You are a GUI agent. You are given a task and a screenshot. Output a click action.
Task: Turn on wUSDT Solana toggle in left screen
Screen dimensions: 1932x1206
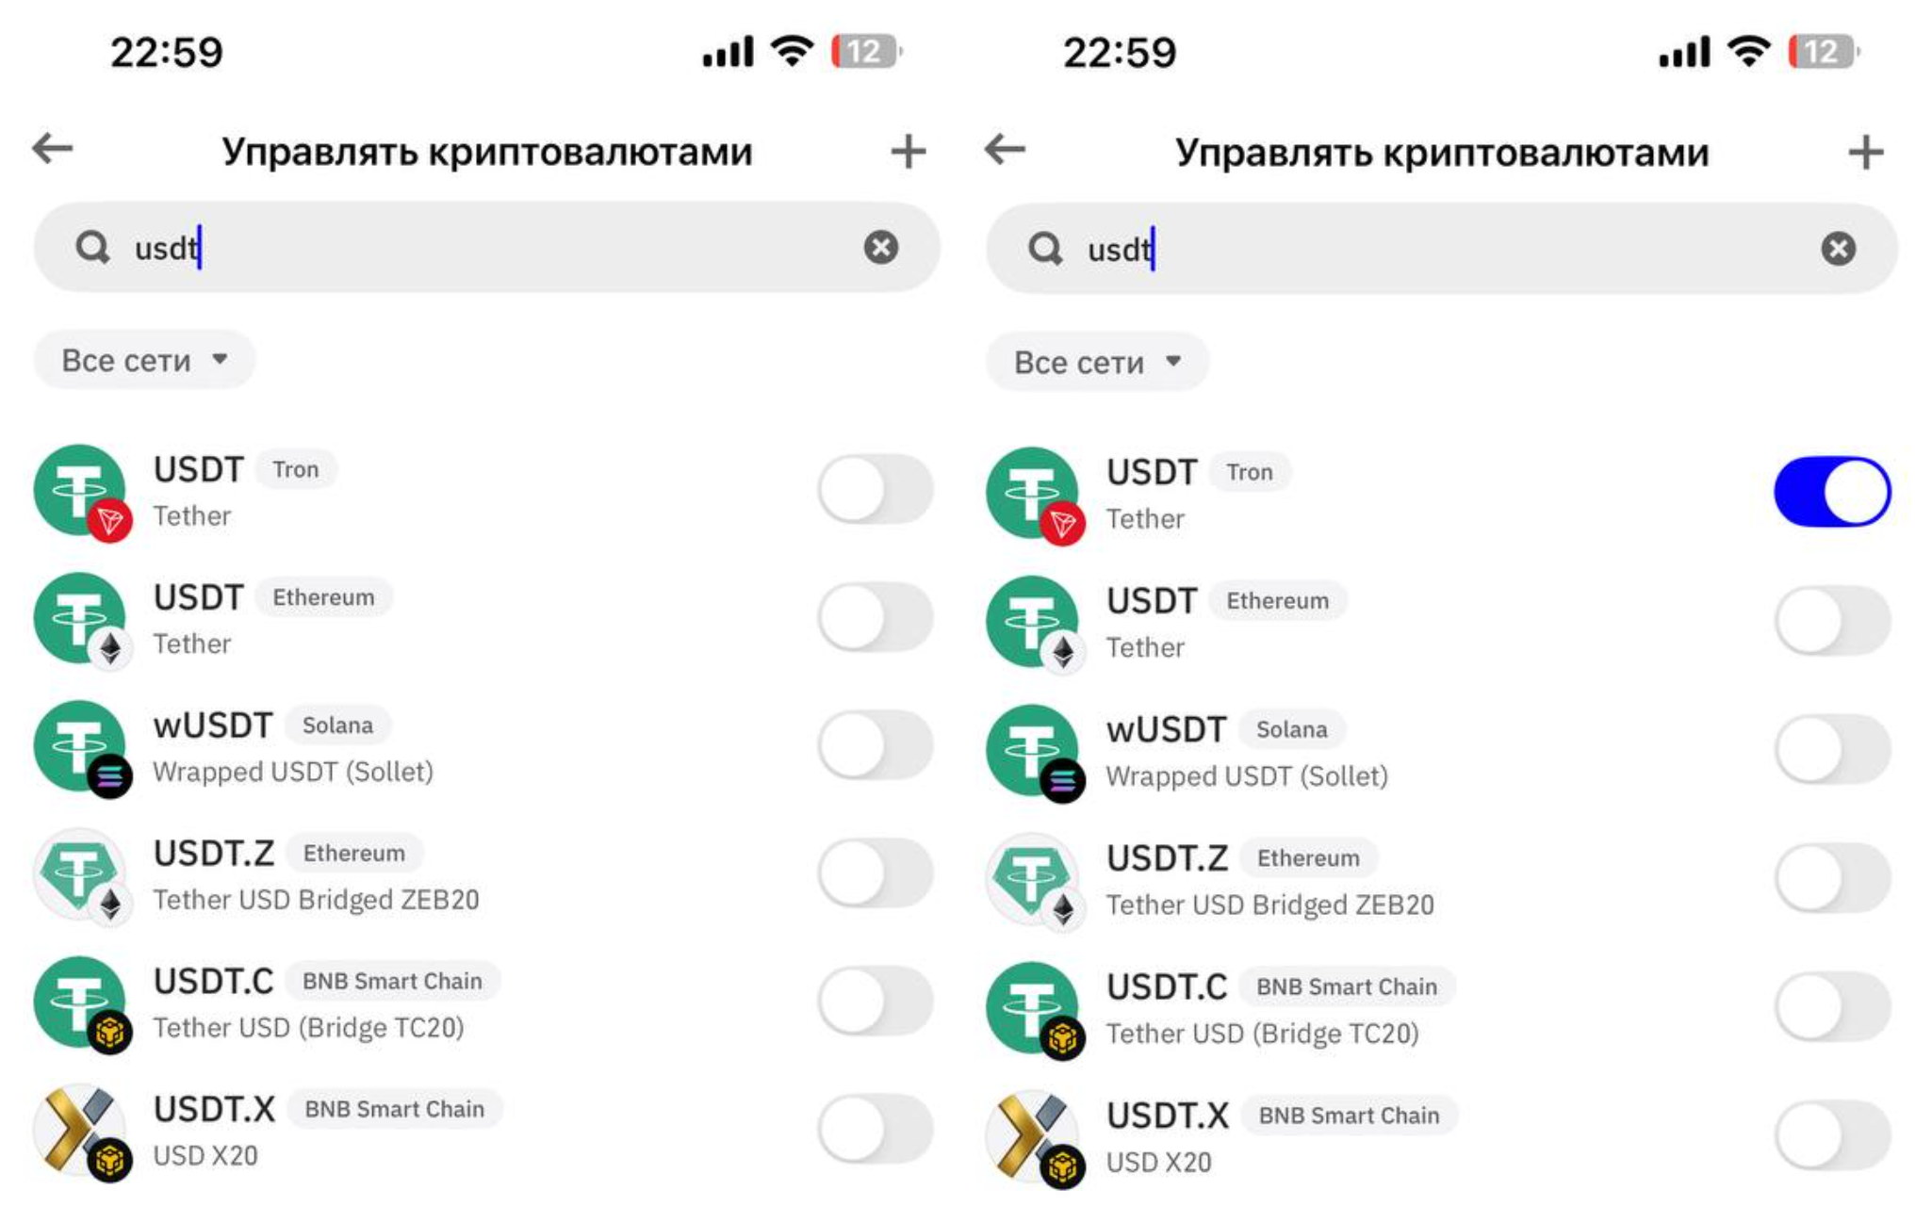876,745
